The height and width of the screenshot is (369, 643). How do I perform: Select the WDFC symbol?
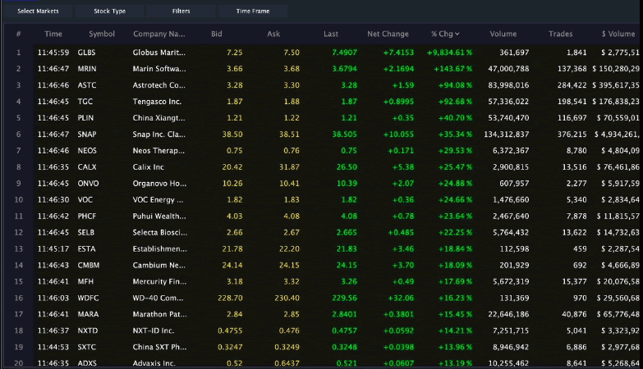(88, 298)
